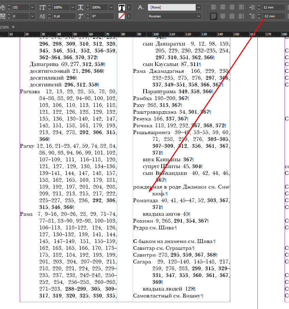This screenshot has width=289, height=309.
Task: Click the text fill color swatch
Action: point(122,7)
